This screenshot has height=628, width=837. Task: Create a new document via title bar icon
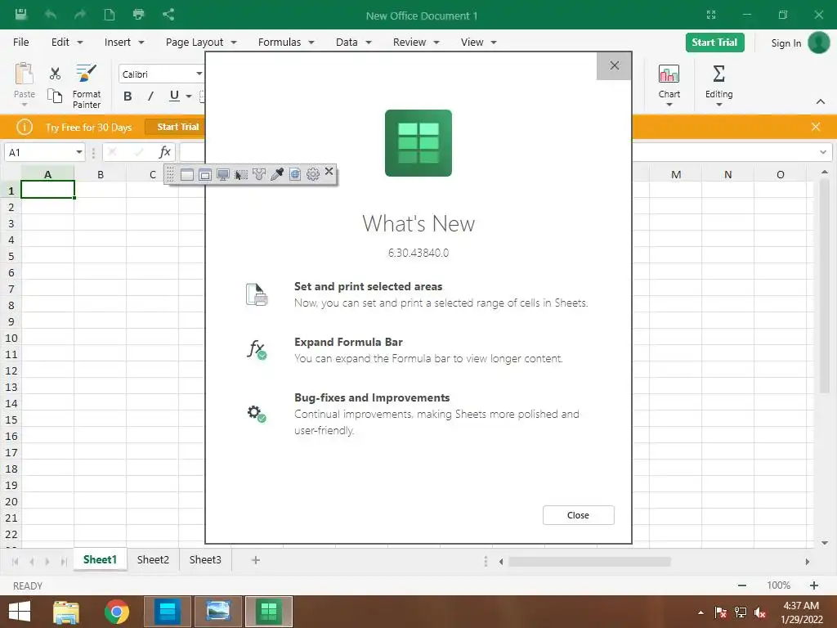(110, 15)
